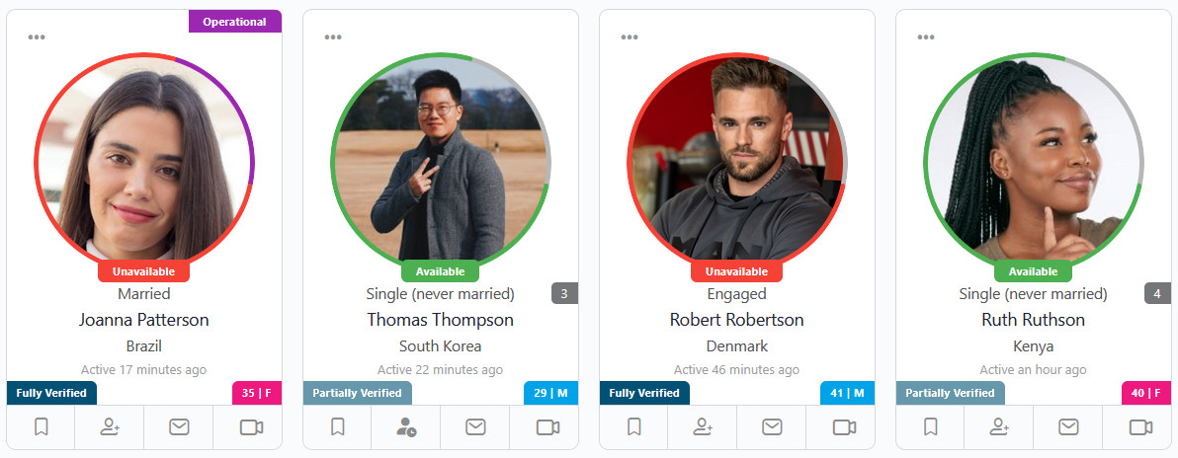Viewport: 1178px width, 458px height.
Task: Expand the options menu on Ruth Ruthson's card
Action: click(926, 38)
